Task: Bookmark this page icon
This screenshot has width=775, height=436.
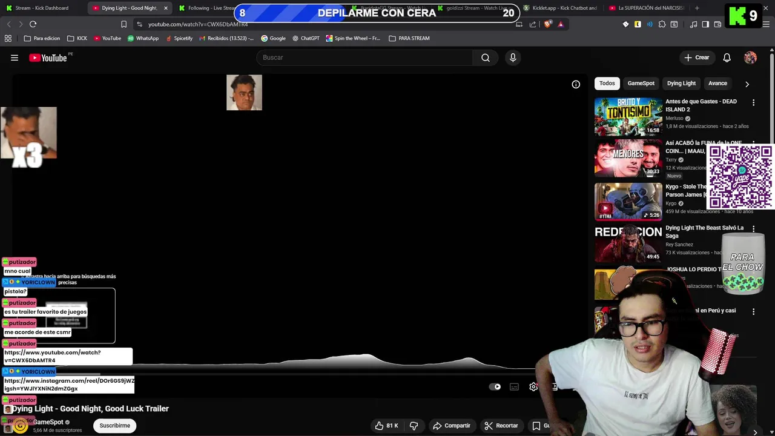Action: pos(124,24)
